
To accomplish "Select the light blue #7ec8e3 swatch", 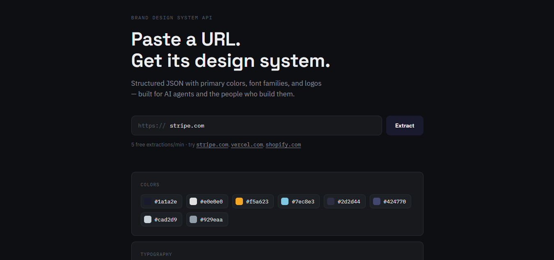I will pyautogui.click(x=299, y=201).
